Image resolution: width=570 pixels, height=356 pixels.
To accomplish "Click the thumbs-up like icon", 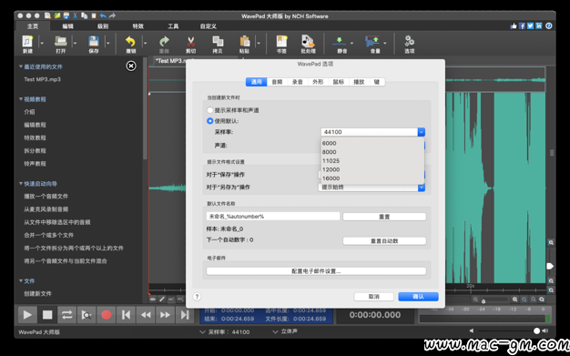I will pos(514,25).
